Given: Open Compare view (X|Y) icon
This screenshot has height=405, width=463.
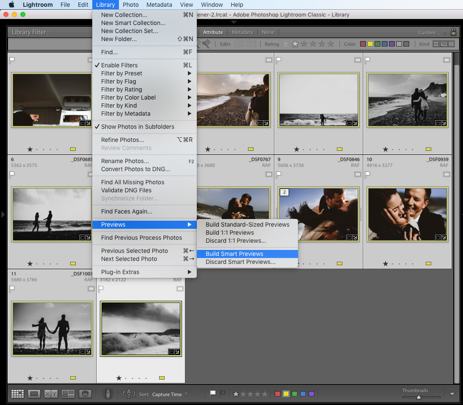Looking at the screenshot, I should tap(51, 394).
